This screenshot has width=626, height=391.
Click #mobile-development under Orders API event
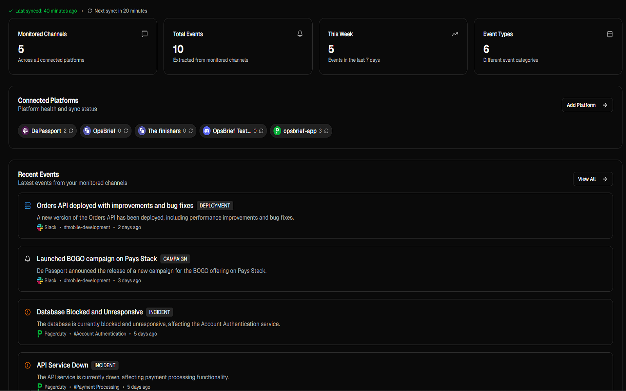[87, 228]
